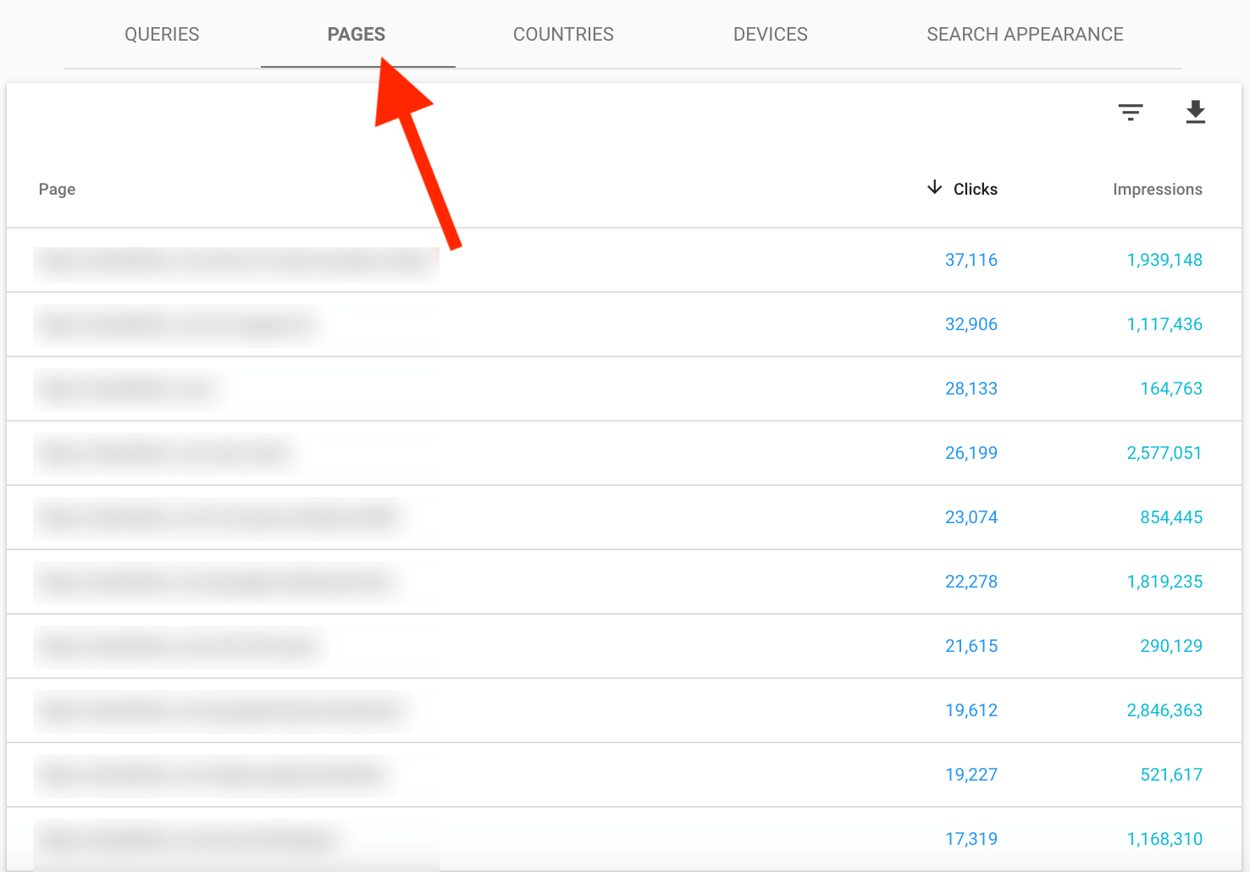Select the 19,227 clicks value

click(x=971, y=775)
